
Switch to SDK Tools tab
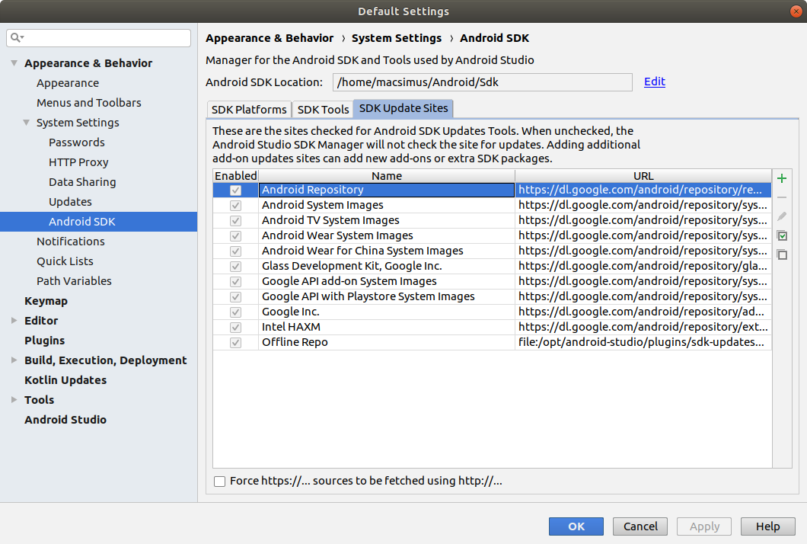tap(324, 109)
